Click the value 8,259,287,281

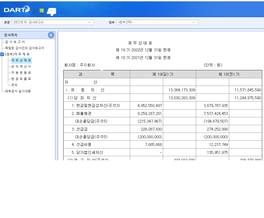[150, 113]
